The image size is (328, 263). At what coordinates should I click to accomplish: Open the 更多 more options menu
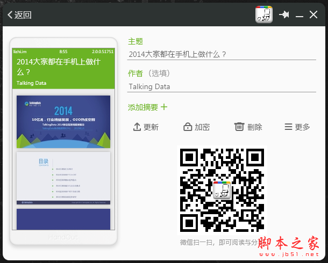(297, 127)
